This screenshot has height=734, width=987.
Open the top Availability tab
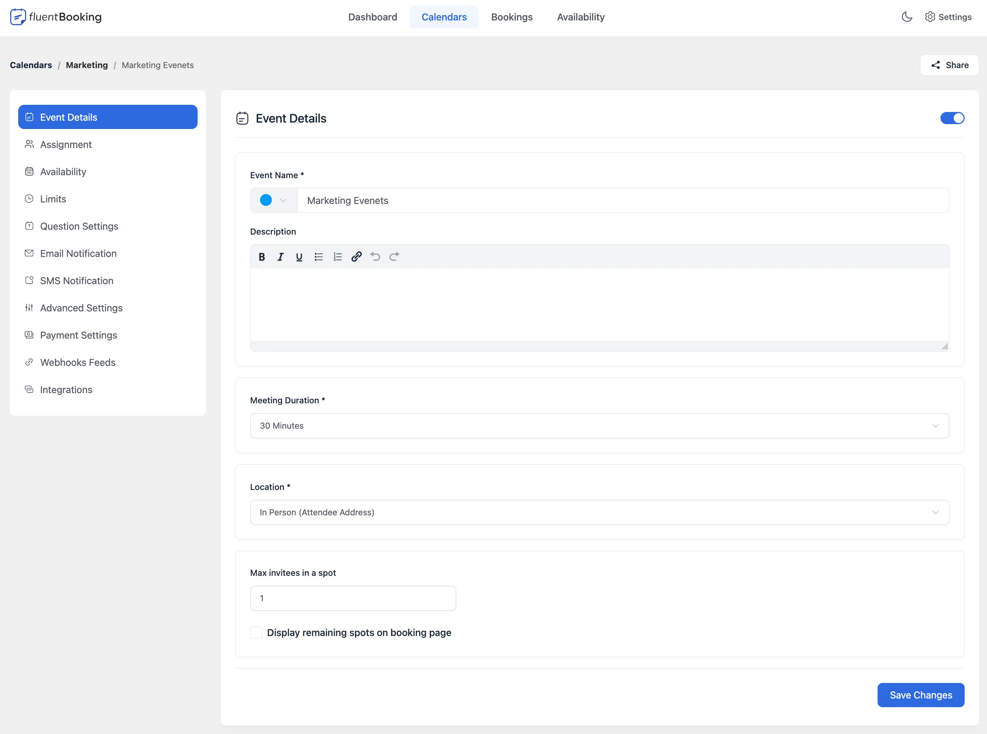[581, 17]
